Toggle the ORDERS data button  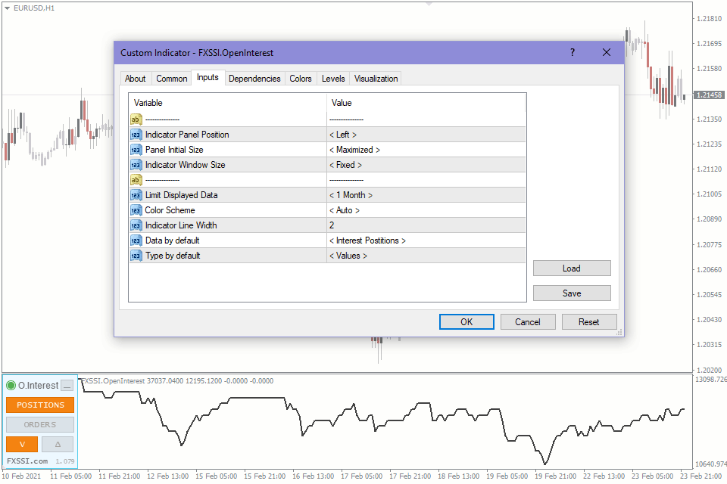pos(40,425)
